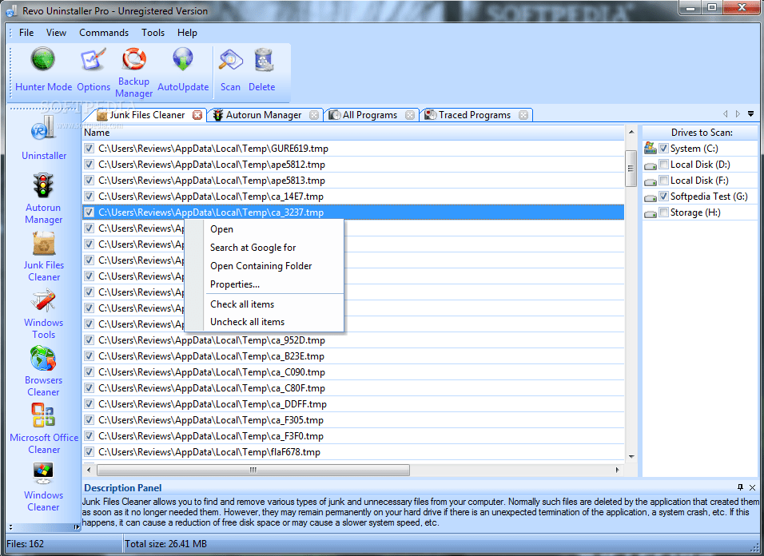Expand the hidden tabs dropdown arrow
The height and width of the screenshot is (556, 764).
(750, 114)
